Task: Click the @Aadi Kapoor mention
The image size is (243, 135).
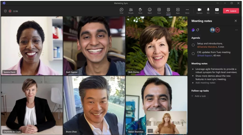Action: (204, 55)
